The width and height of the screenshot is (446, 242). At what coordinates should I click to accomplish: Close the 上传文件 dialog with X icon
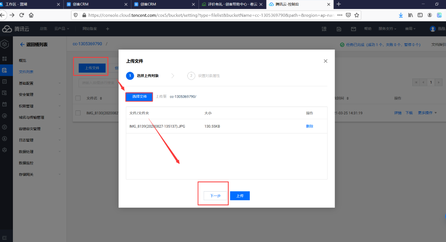[326, 61]
